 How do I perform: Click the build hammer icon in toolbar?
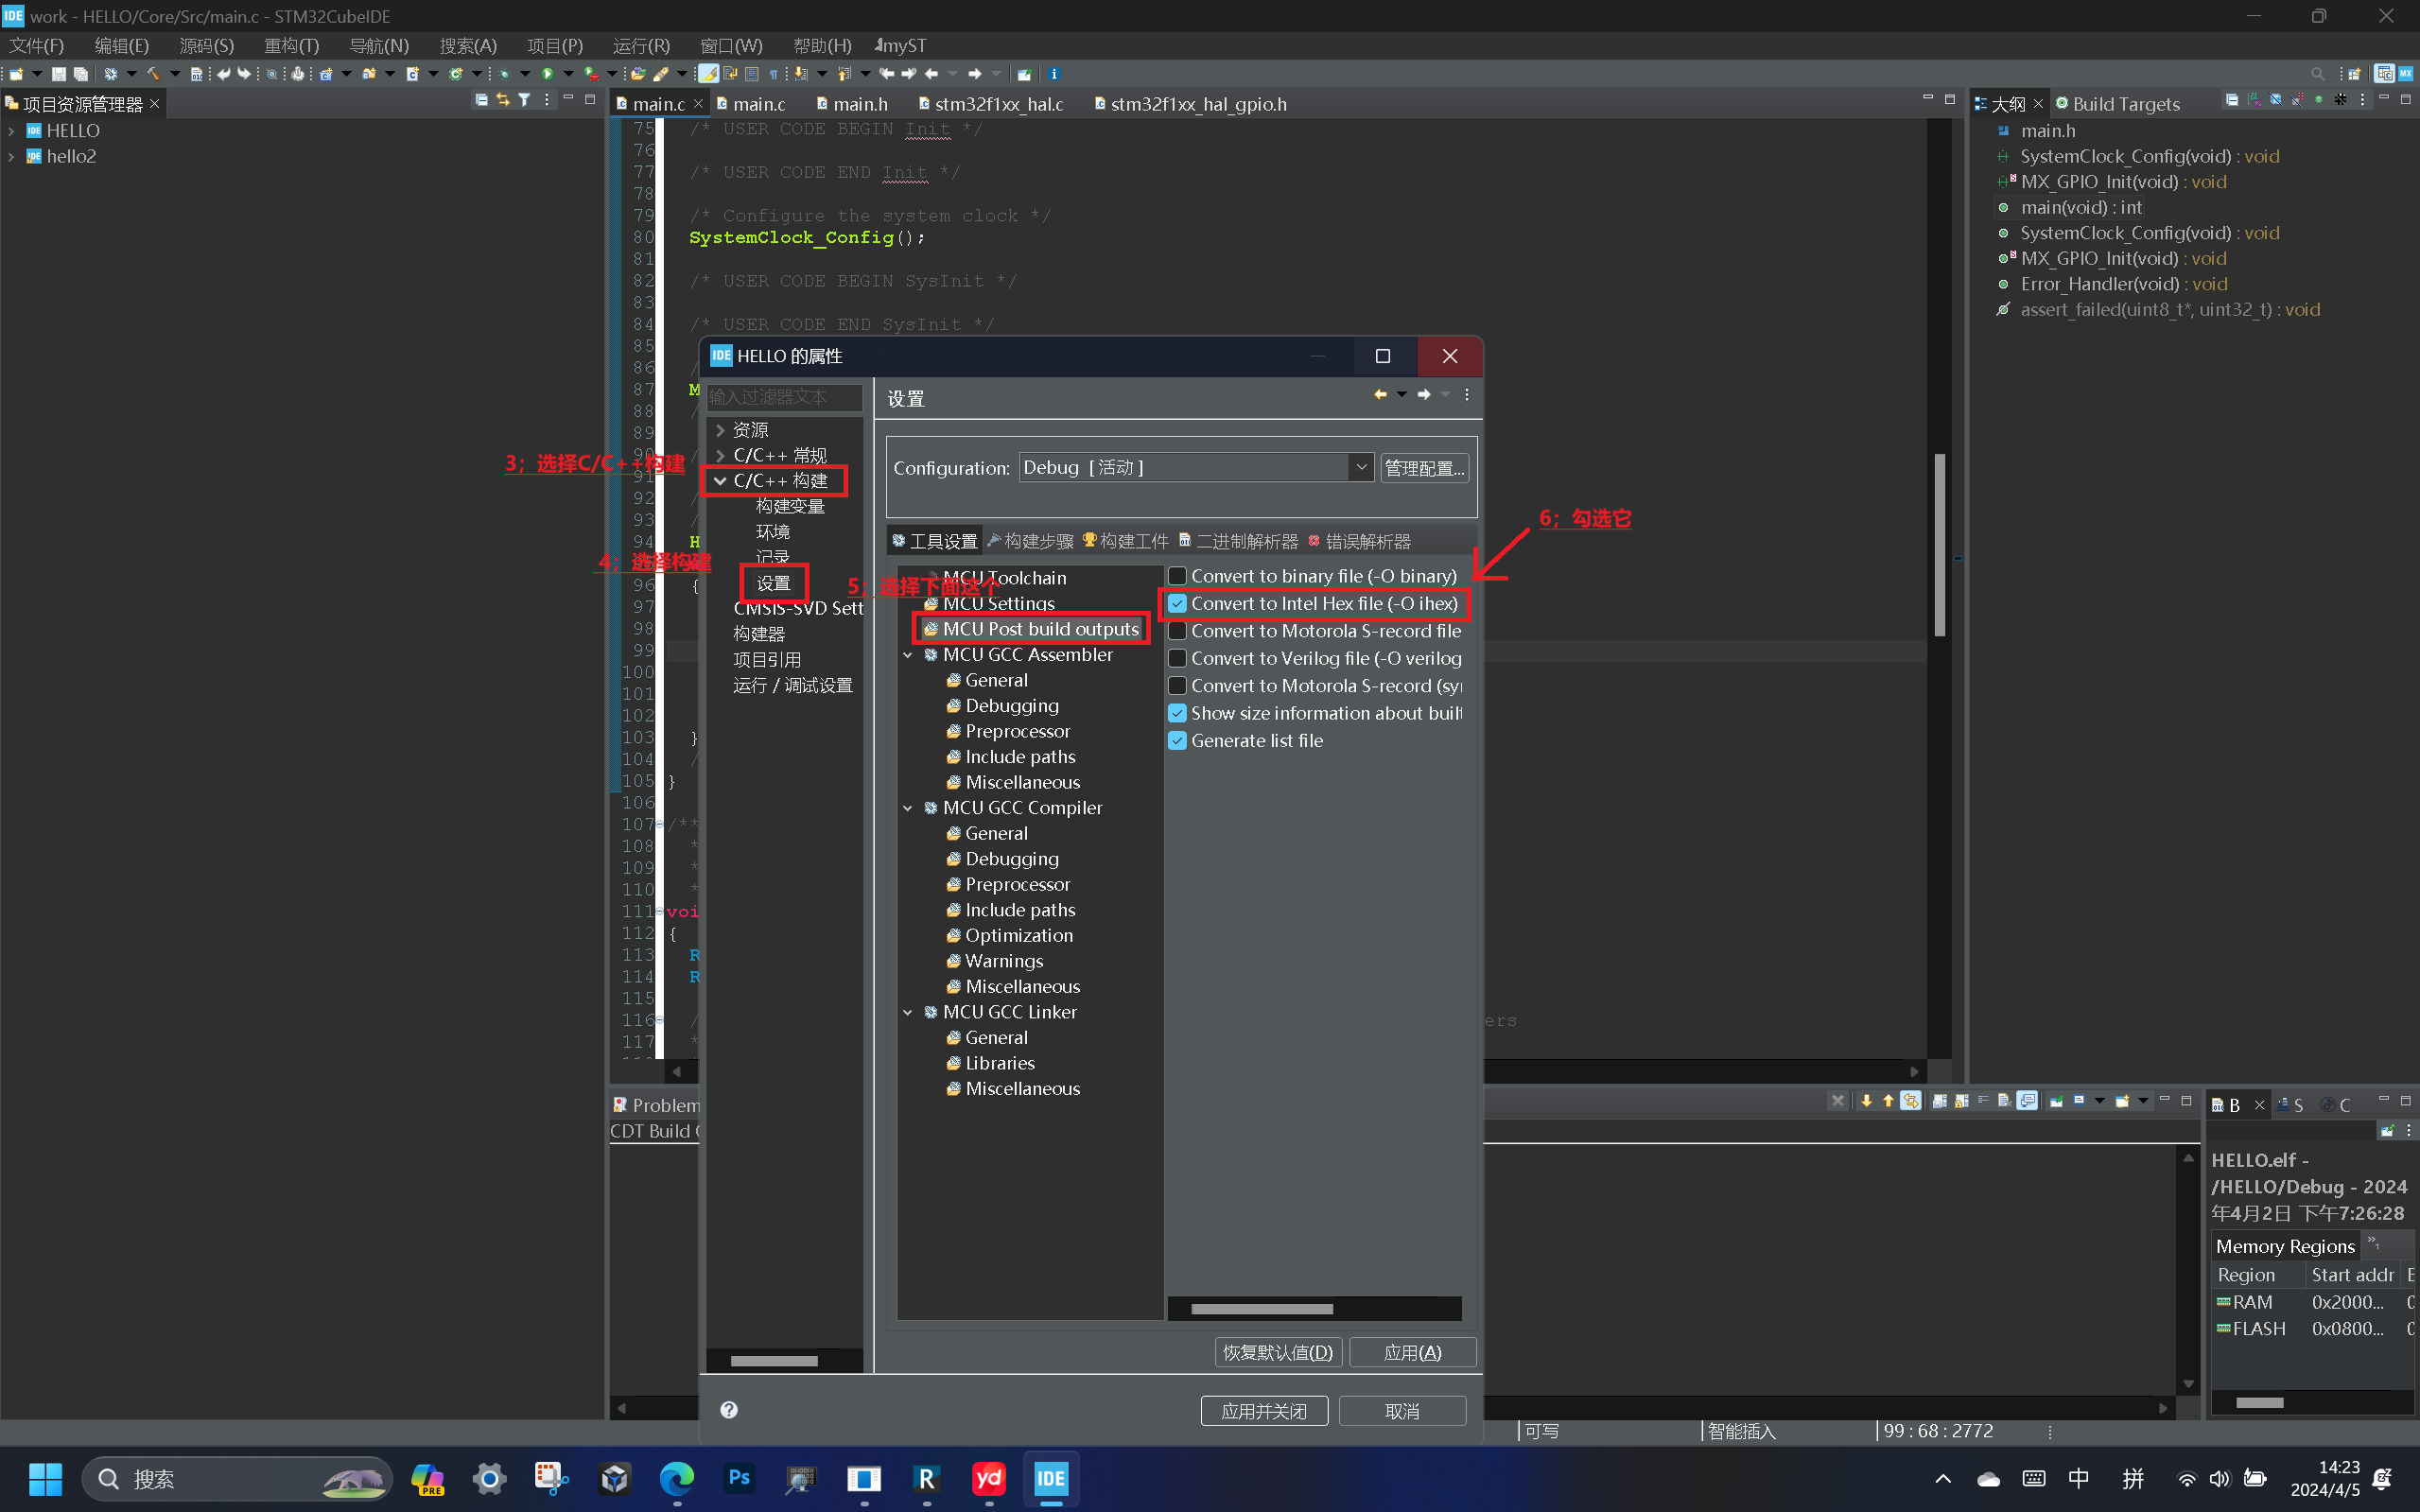(x=153, y=74)
